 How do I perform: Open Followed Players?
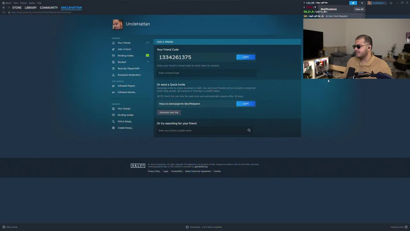click(126, 86)
